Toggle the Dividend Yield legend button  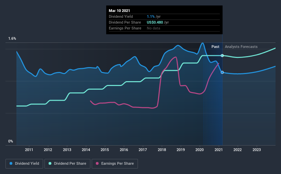tap(24, 164)
